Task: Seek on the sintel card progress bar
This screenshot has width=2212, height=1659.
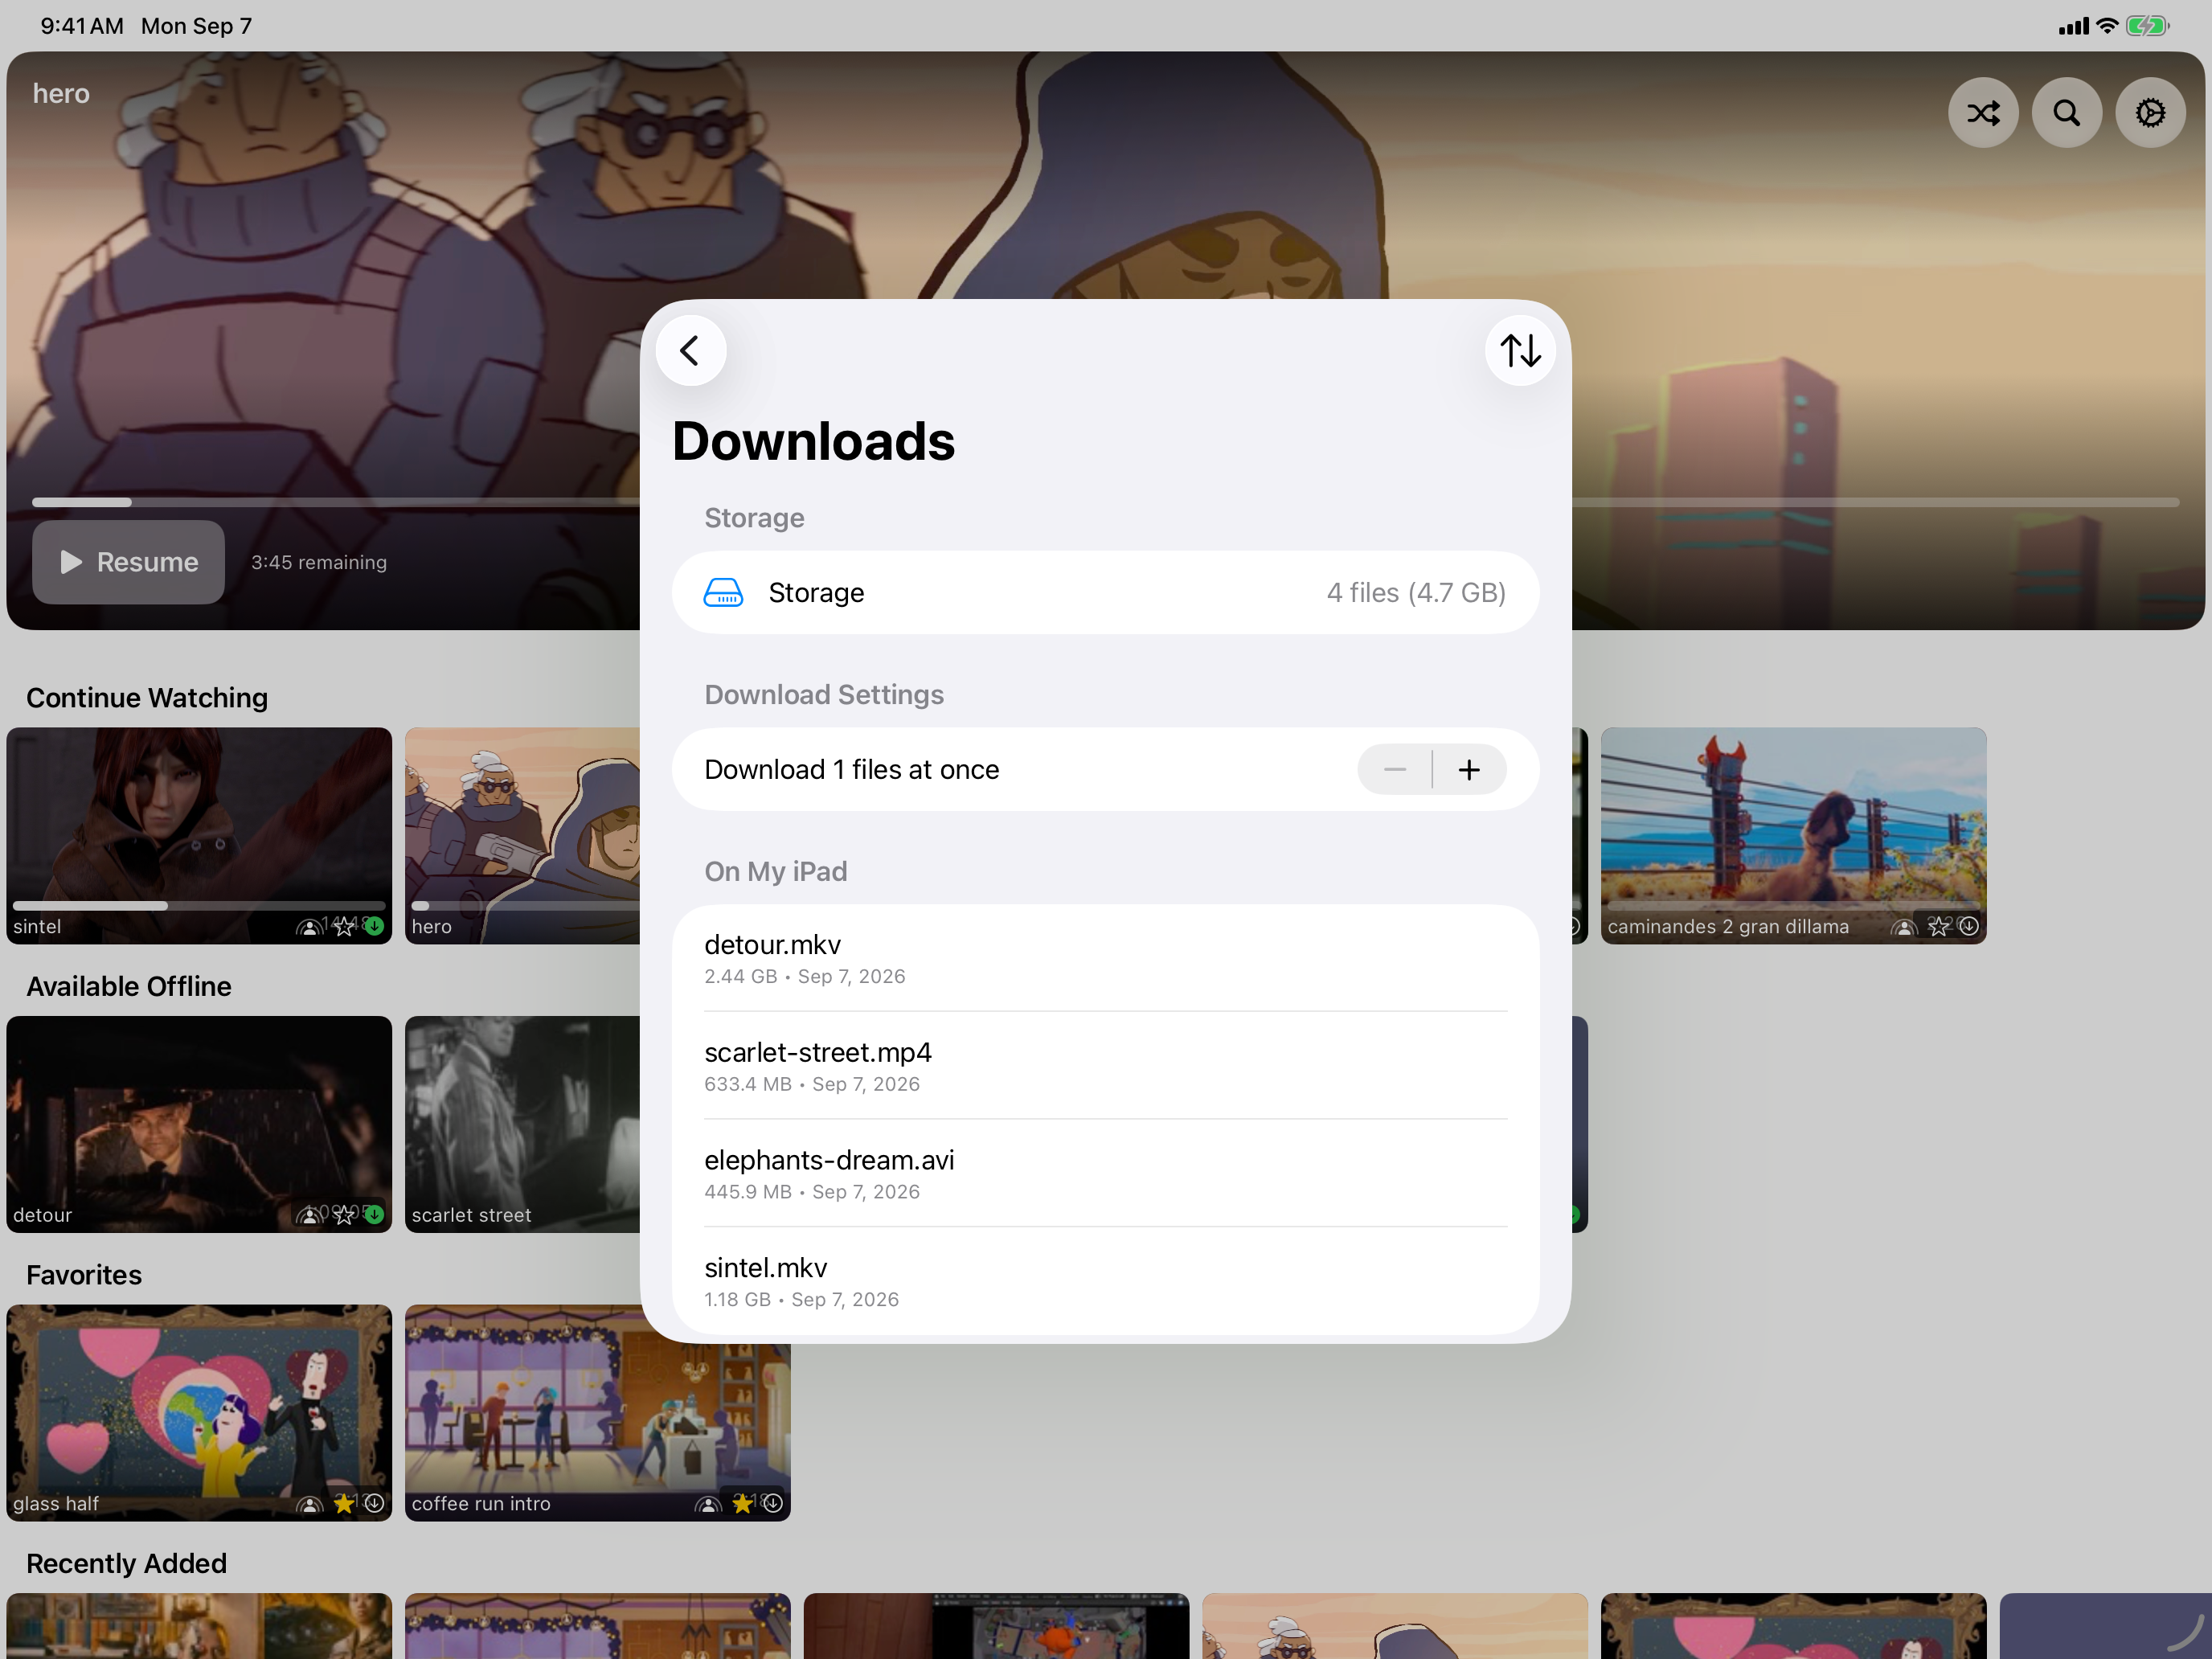Action: coord(199,906)
